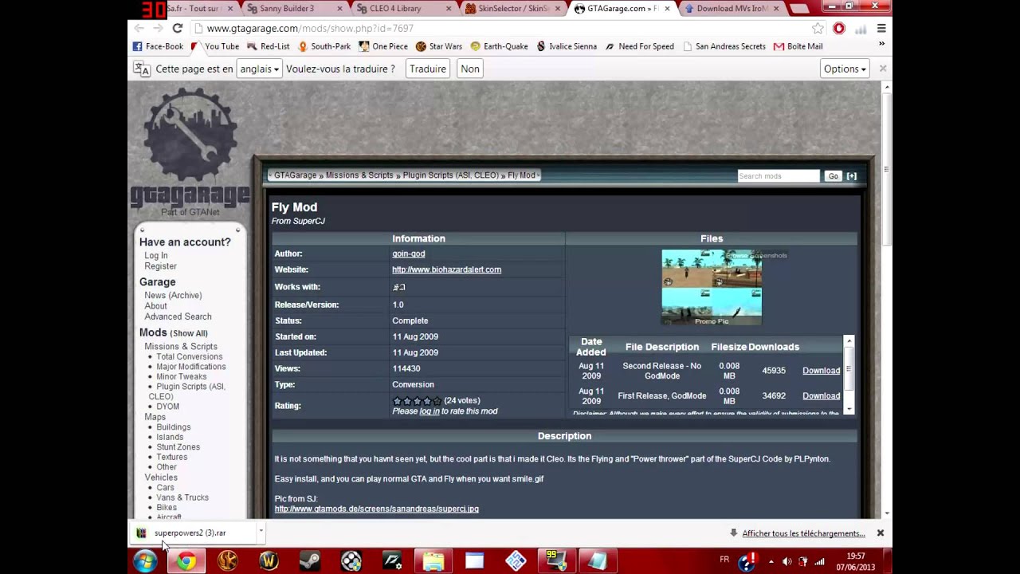Click the Windows Start orb

point(145,561)
